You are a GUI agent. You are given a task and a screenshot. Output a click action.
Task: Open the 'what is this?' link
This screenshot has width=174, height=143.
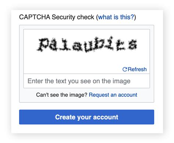tap(116, 17)
